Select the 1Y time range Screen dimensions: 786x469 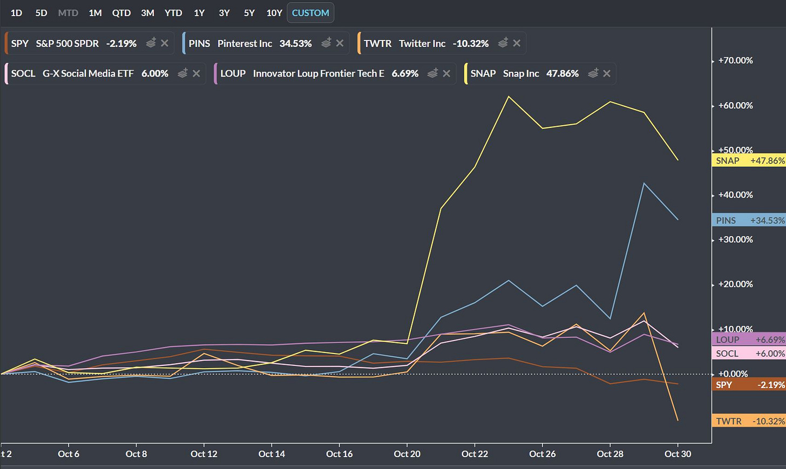point(199,13)
